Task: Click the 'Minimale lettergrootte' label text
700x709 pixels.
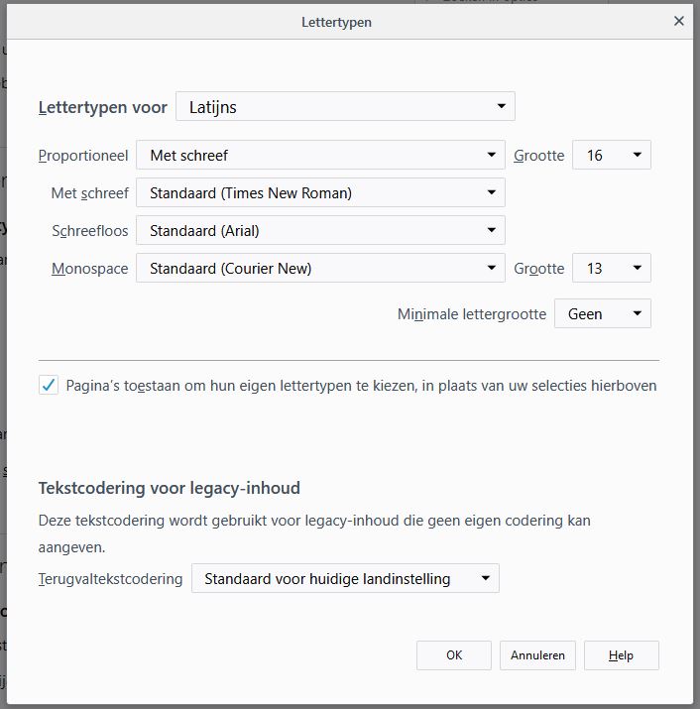Action: click(472, 314)
